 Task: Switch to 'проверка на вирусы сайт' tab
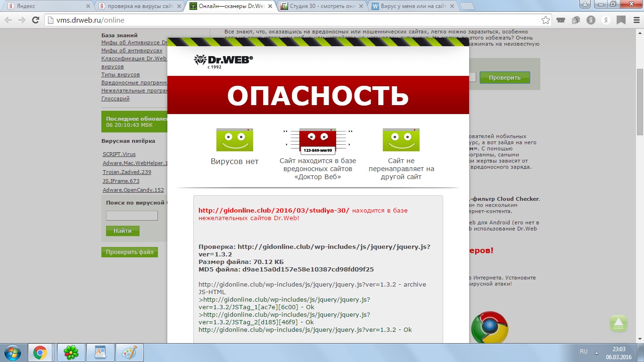tap(139, 7)
